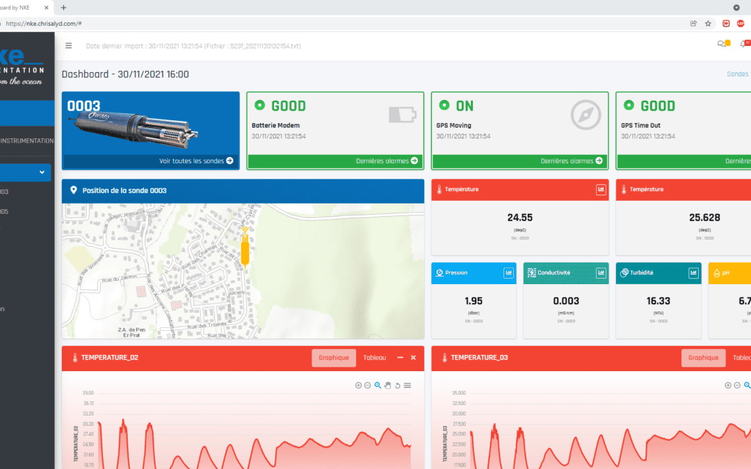
Task: Open chart icon on the Conductivité card
Action: [601, 273]
